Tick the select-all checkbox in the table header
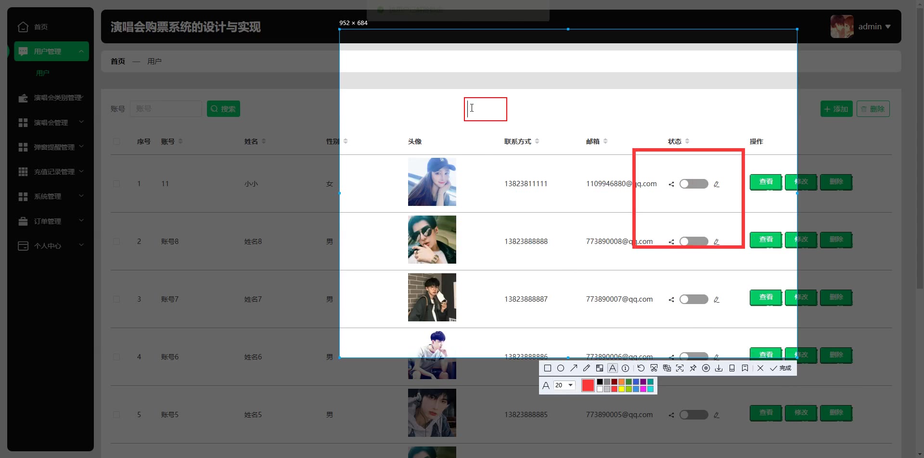This screenshot has height=458, width=924. (116, 141)
